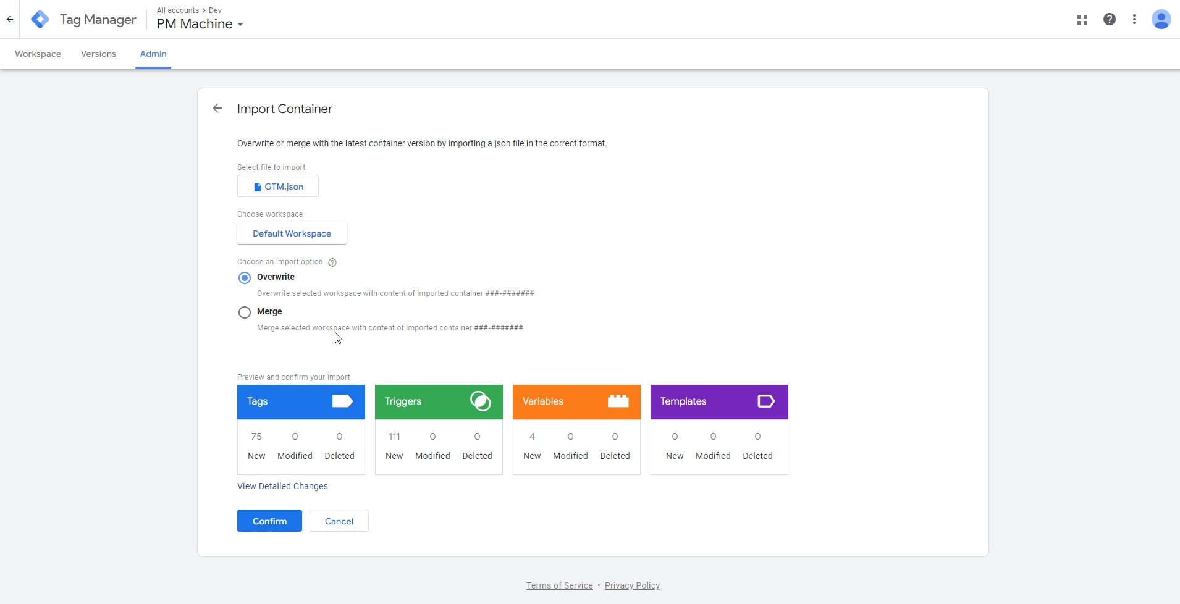Select the Overwrite import option
Image resolution: width=1180 pixels, height=604 pixels.
point(245,278)
